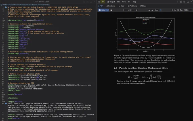Click the \maketitle line in source
This screenshot has width=193, height=121.
pyautogui.click(x=13, y=98)
